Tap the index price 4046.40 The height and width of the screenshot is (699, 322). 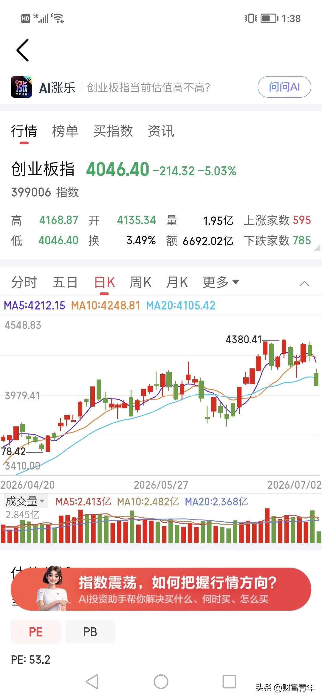tap(118, 169)
